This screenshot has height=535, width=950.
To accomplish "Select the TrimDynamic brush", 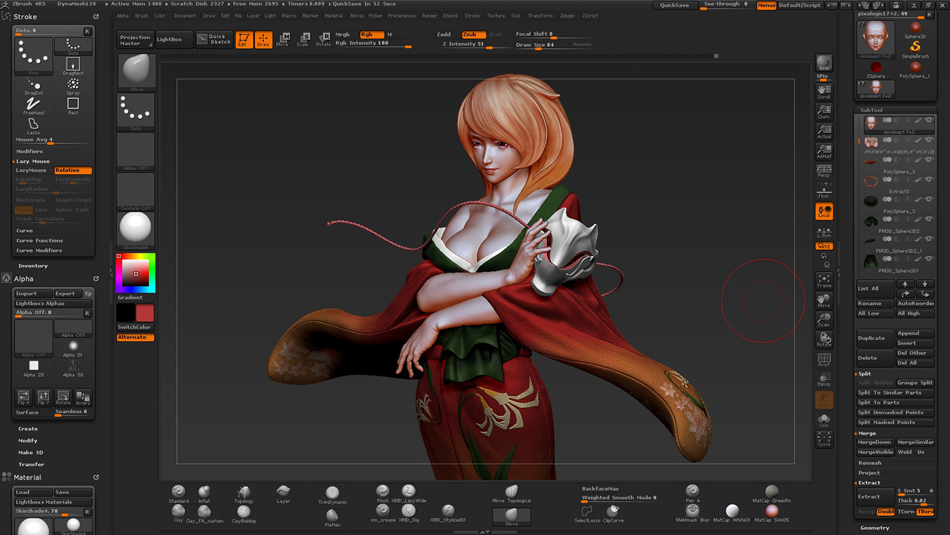I will coord(332,496).
